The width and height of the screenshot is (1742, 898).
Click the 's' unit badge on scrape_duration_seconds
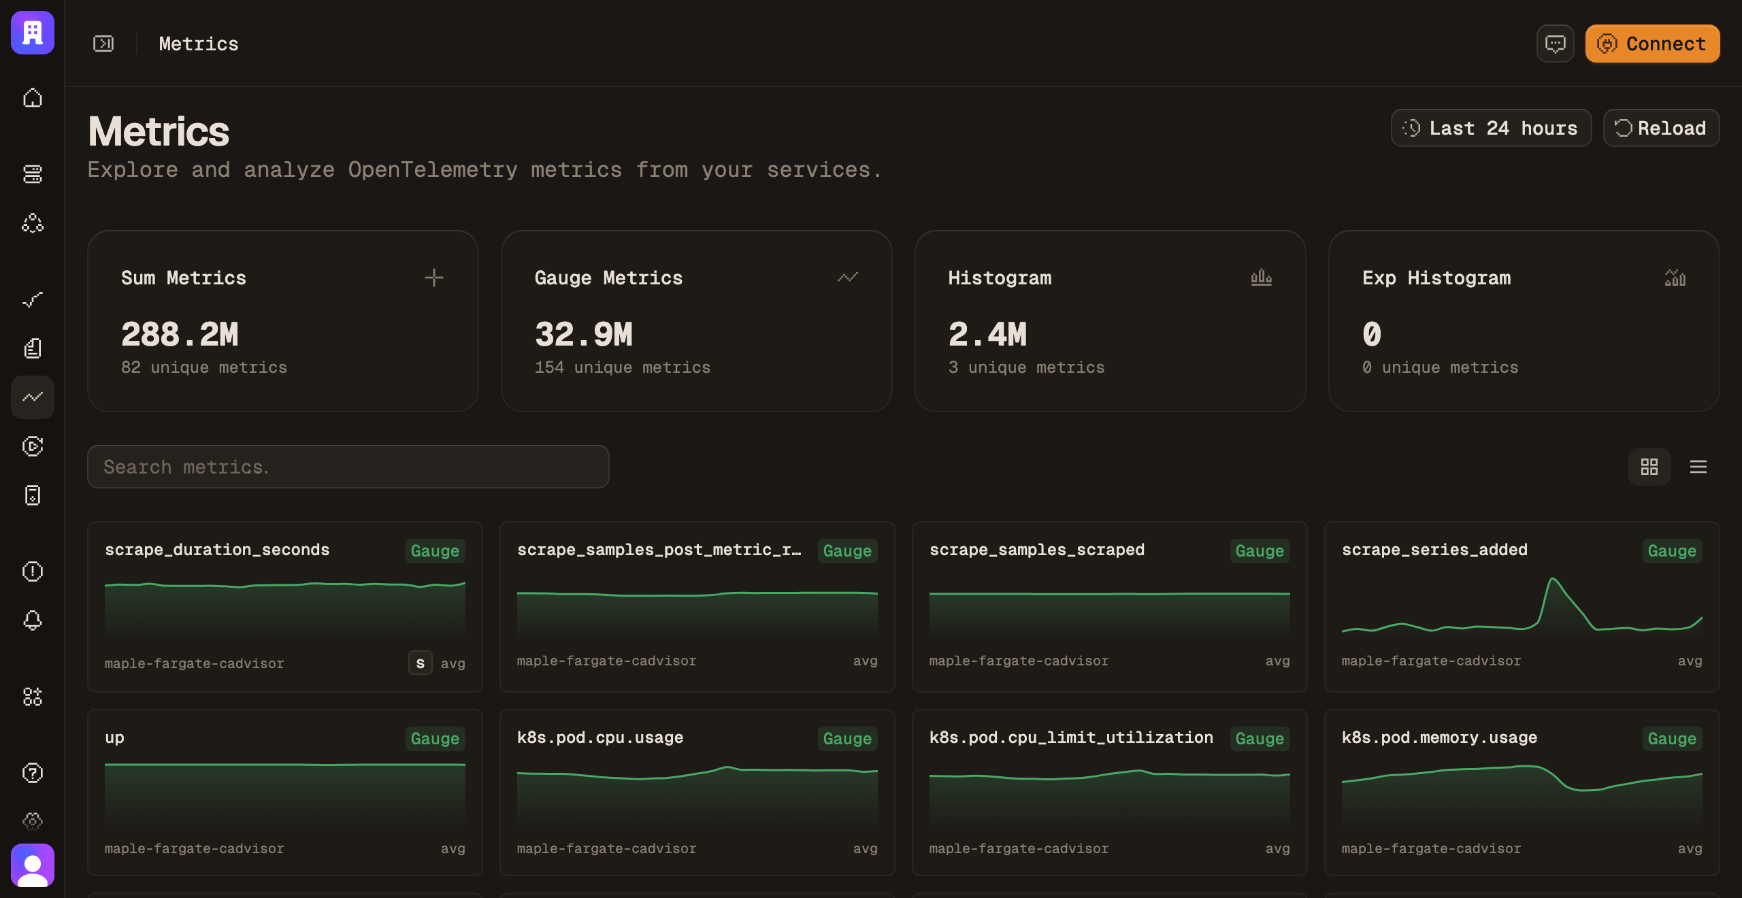(421, 663)
